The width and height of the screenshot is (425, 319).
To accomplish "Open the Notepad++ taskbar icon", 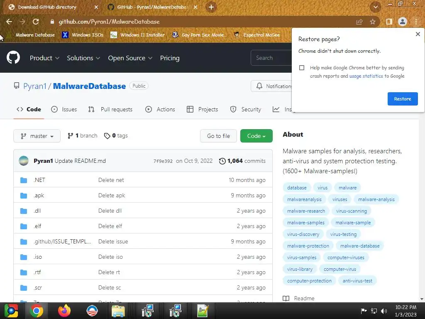I will tap(203, 311).
